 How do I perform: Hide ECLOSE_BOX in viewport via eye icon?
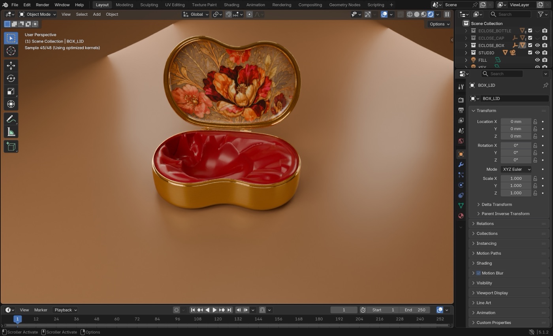(537, 45)
